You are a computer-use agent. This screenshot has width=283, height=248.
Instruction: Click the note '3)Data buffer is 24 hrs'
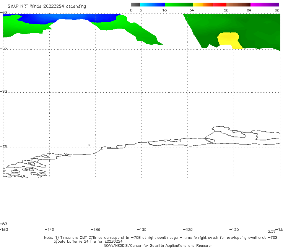coord(88,242)
